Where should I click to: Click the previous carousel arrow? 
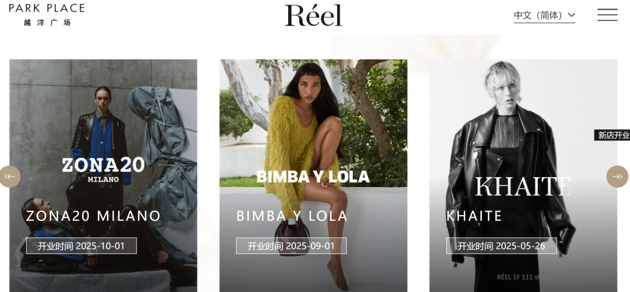point(9,177)
